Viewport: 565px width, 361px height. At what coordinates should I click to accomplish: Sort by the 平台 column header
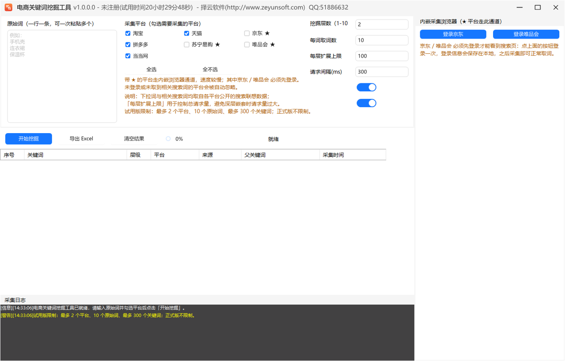(x=175, y=155)
